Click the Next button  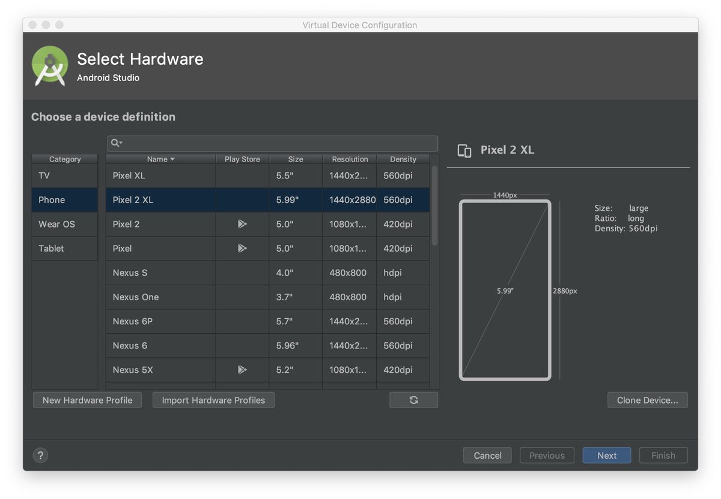607,455
